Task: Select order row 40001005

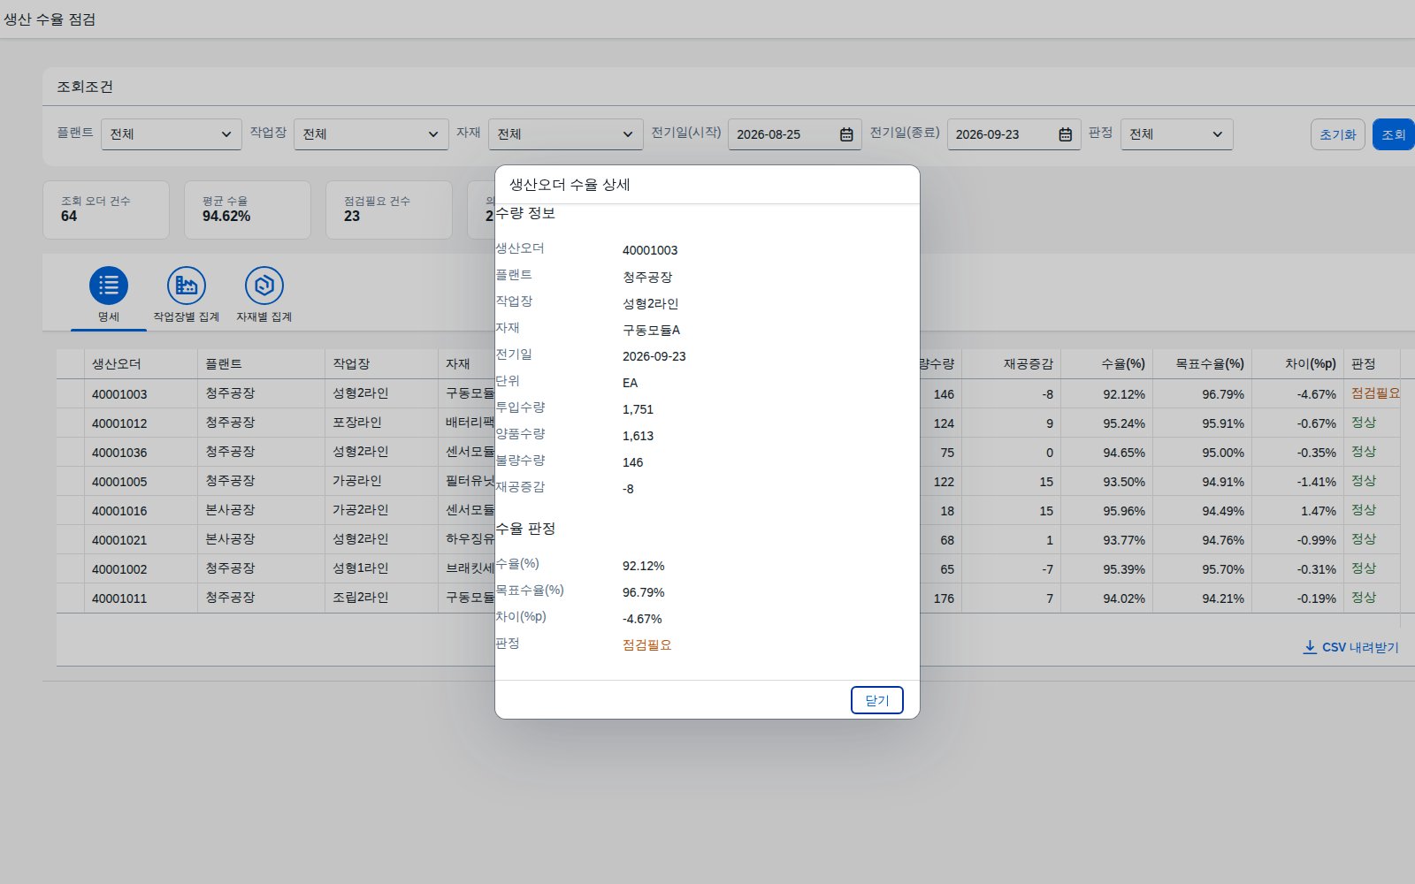Action: [728, 481]
